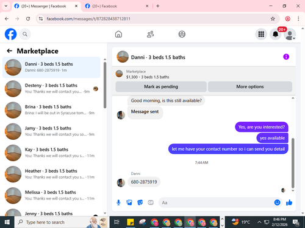Open the Chrome three-dot menu

[298, 19]
